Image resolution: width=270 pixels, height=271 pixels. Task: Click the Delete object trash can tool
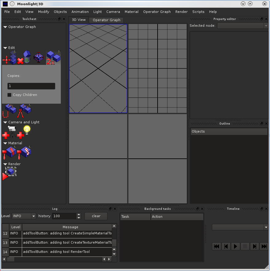24,58
